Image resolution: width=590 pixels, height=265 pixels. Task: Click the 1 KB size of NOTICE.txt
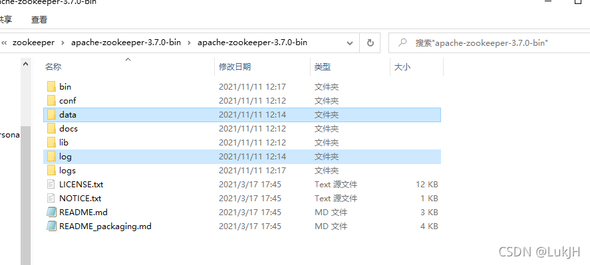tap(429, 199)
